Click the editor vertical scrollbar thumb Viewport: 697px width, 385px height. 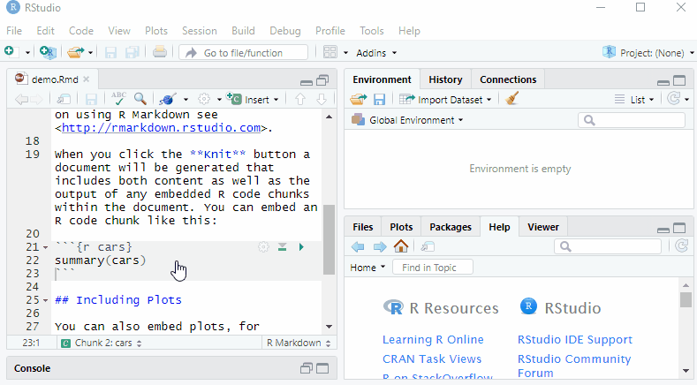329,239
